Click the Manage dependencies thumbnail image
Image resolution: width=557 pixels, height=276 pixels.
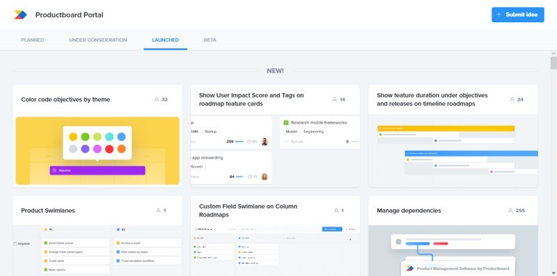pos(453,250)
